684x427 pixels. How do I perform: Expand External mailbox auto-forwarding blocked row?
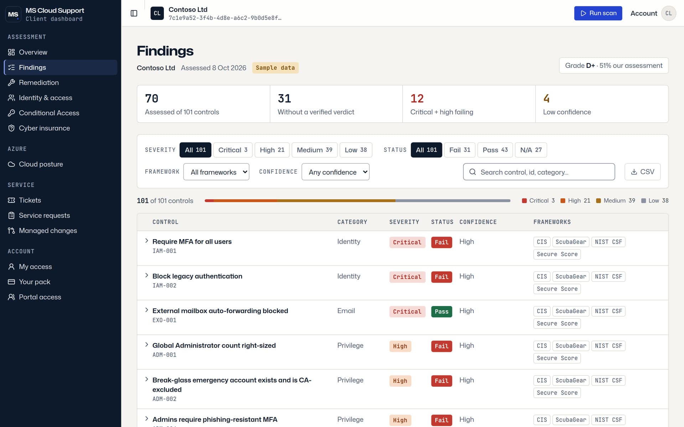coord(146,310)
